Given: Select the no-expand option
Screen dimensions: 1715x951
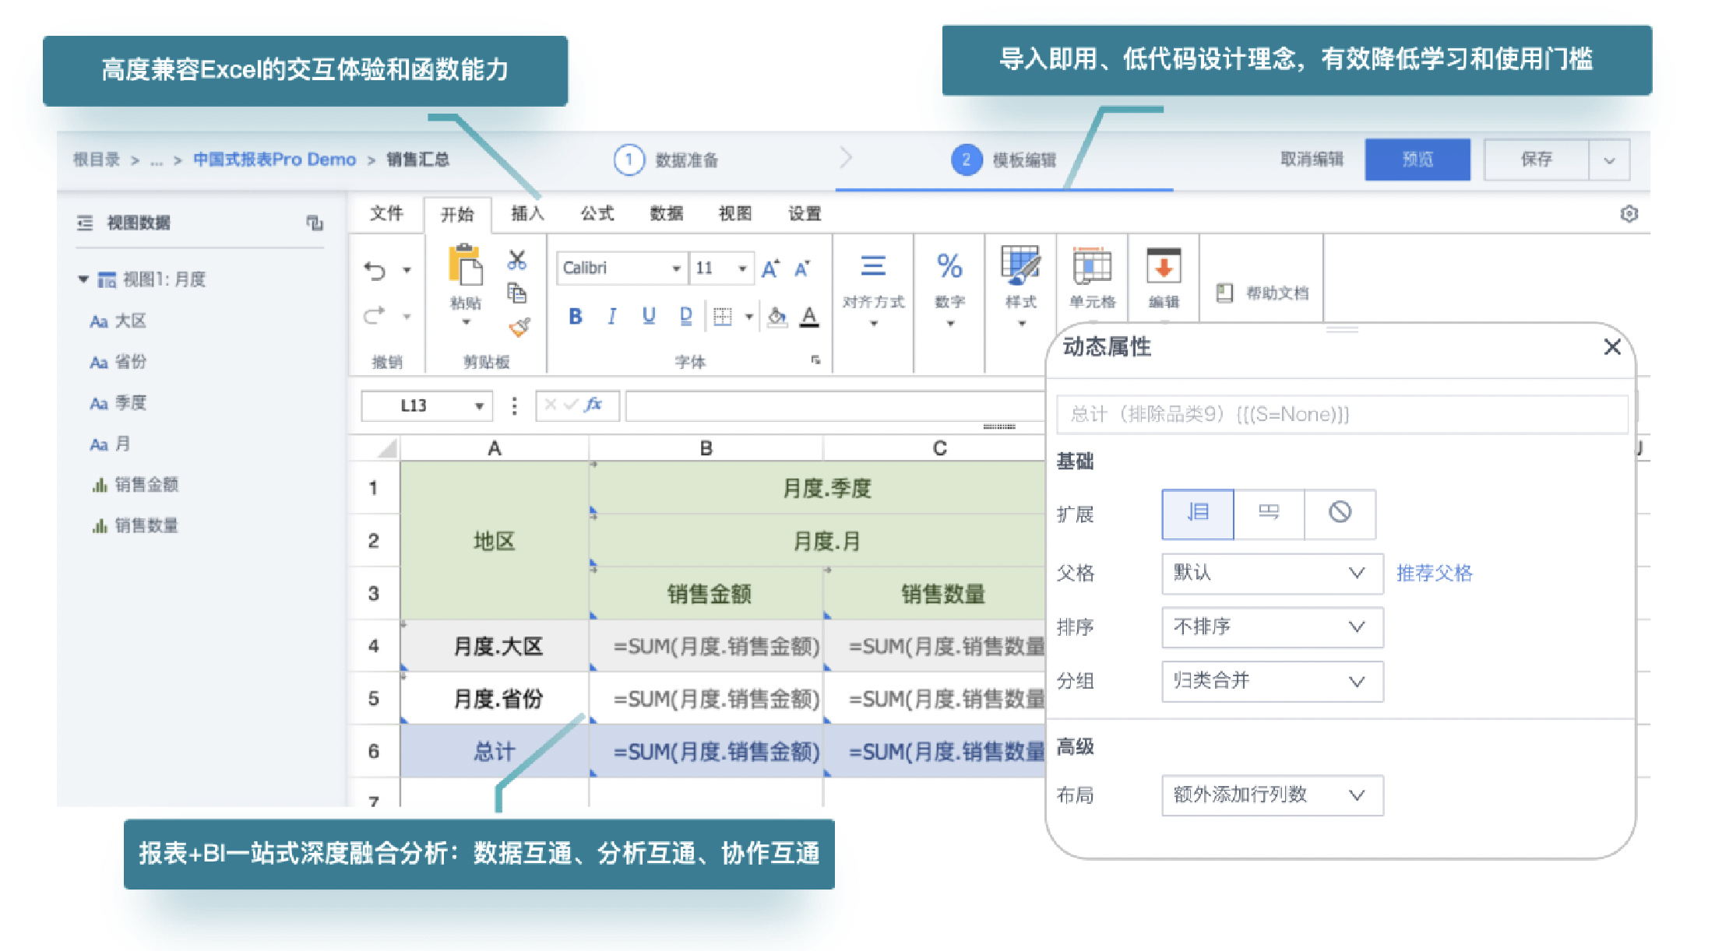Looking at the screenshot, I should coord(1340,514).
